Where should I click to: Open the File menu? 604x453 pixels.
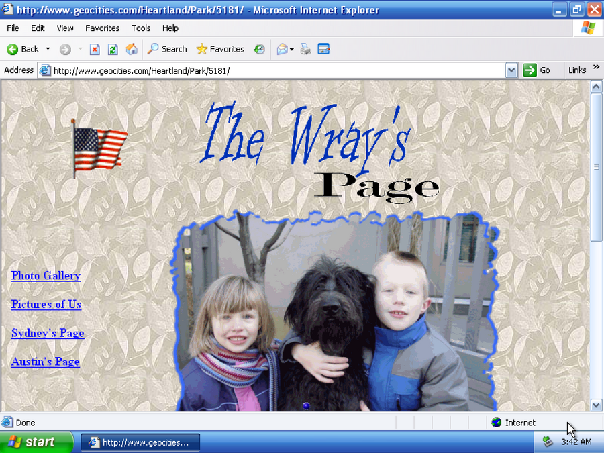tap(13, 28)
